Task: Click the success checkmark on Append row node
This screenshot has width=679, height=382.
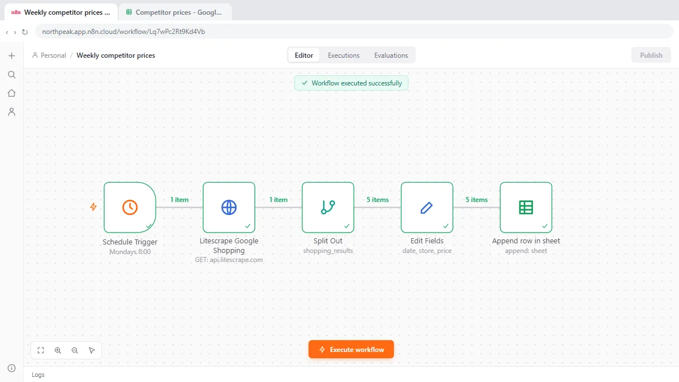Action: 545,226
